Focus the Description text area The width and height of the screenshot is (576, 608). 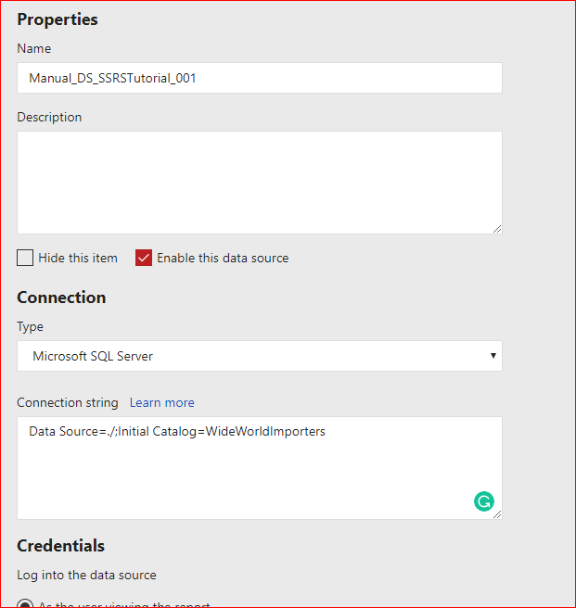click(x=259, y=182)
